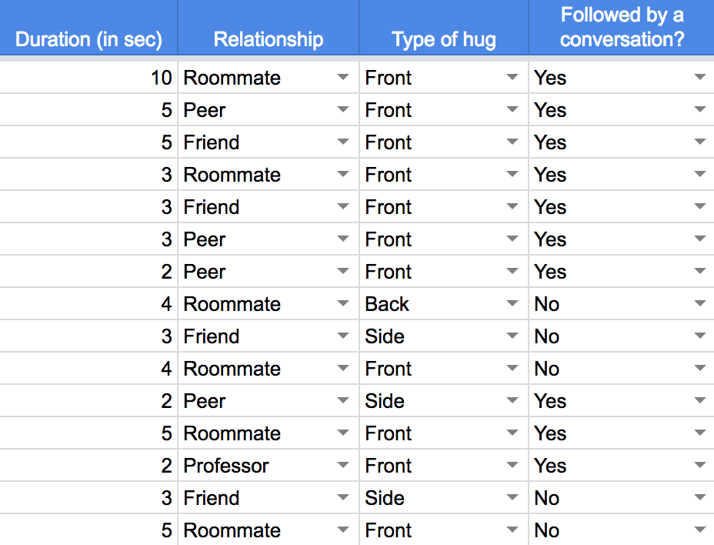Select the Back hug type cell

point(444,304)
